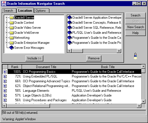Open Help from the side buttons
This screenshot has width=148, height=123.
[135, 33]
